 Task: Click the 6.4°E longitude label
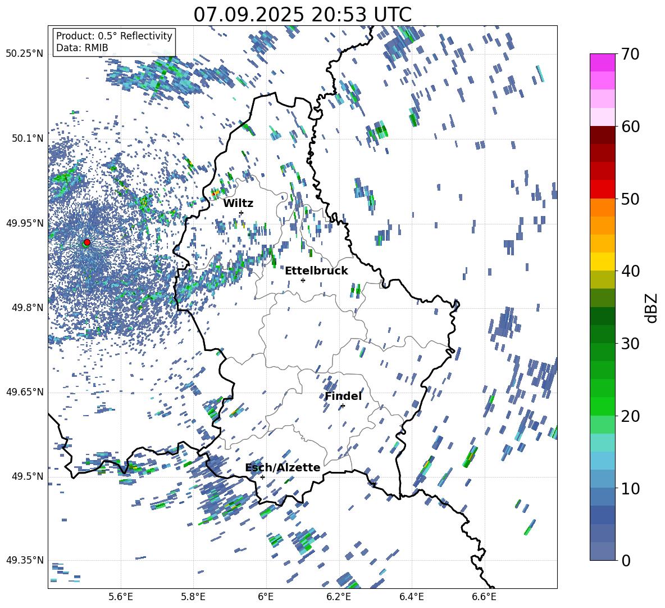click(x=411, y=597)
